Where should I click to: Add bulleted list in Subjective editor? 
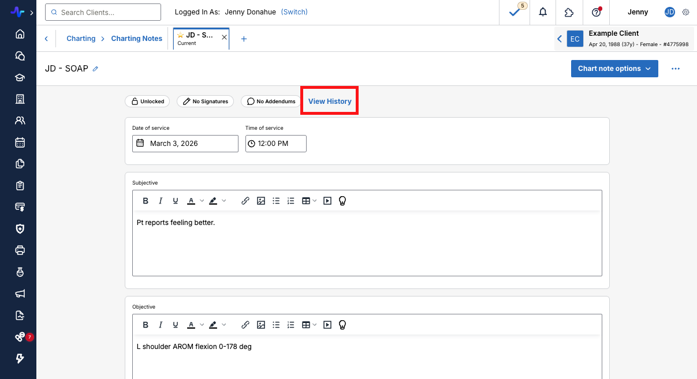(x=276, y=201)
